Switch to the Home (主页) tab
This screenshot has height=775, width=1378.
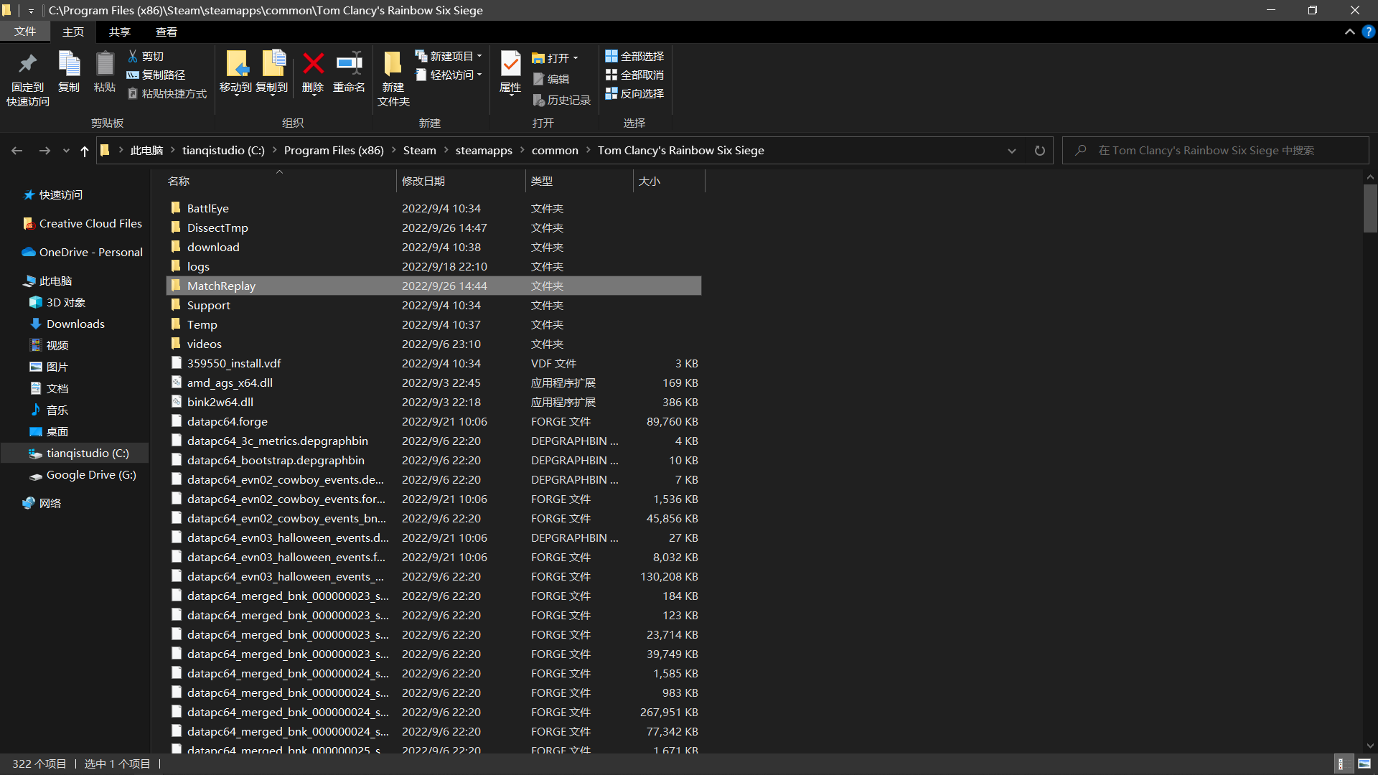click(x=73, y=32)
